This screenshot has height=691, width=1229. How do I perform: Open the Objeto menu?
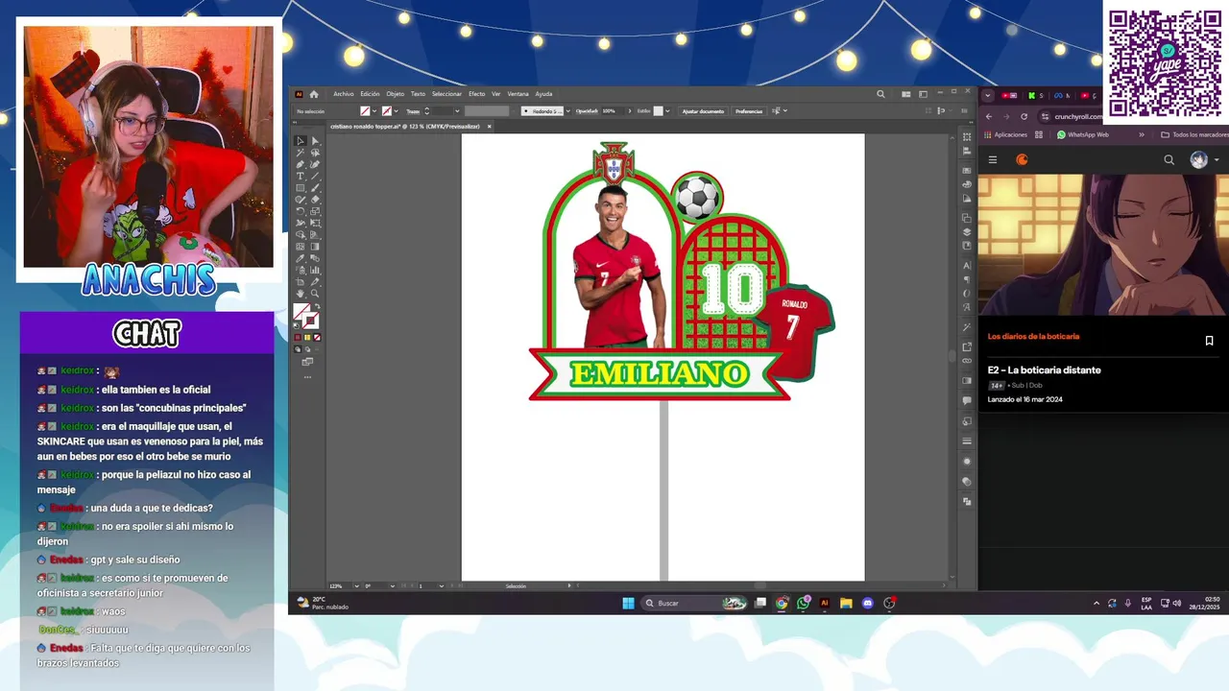coord(395,94)
